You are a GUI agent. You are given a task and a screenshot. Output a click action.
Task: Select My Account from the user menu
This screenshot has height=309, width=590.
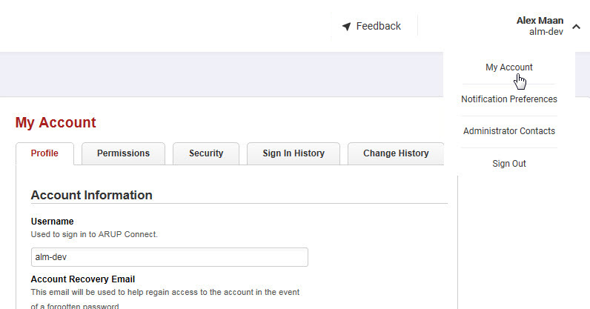508,67
